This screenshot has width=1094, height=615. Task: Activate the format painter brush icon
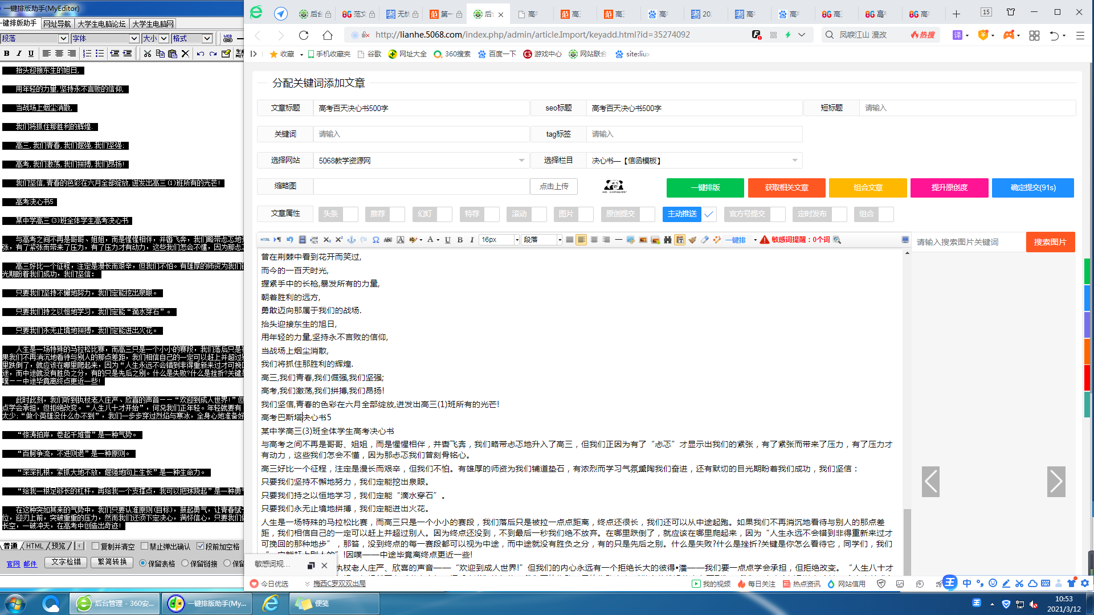pyautogui.click(x=693, y=240)
